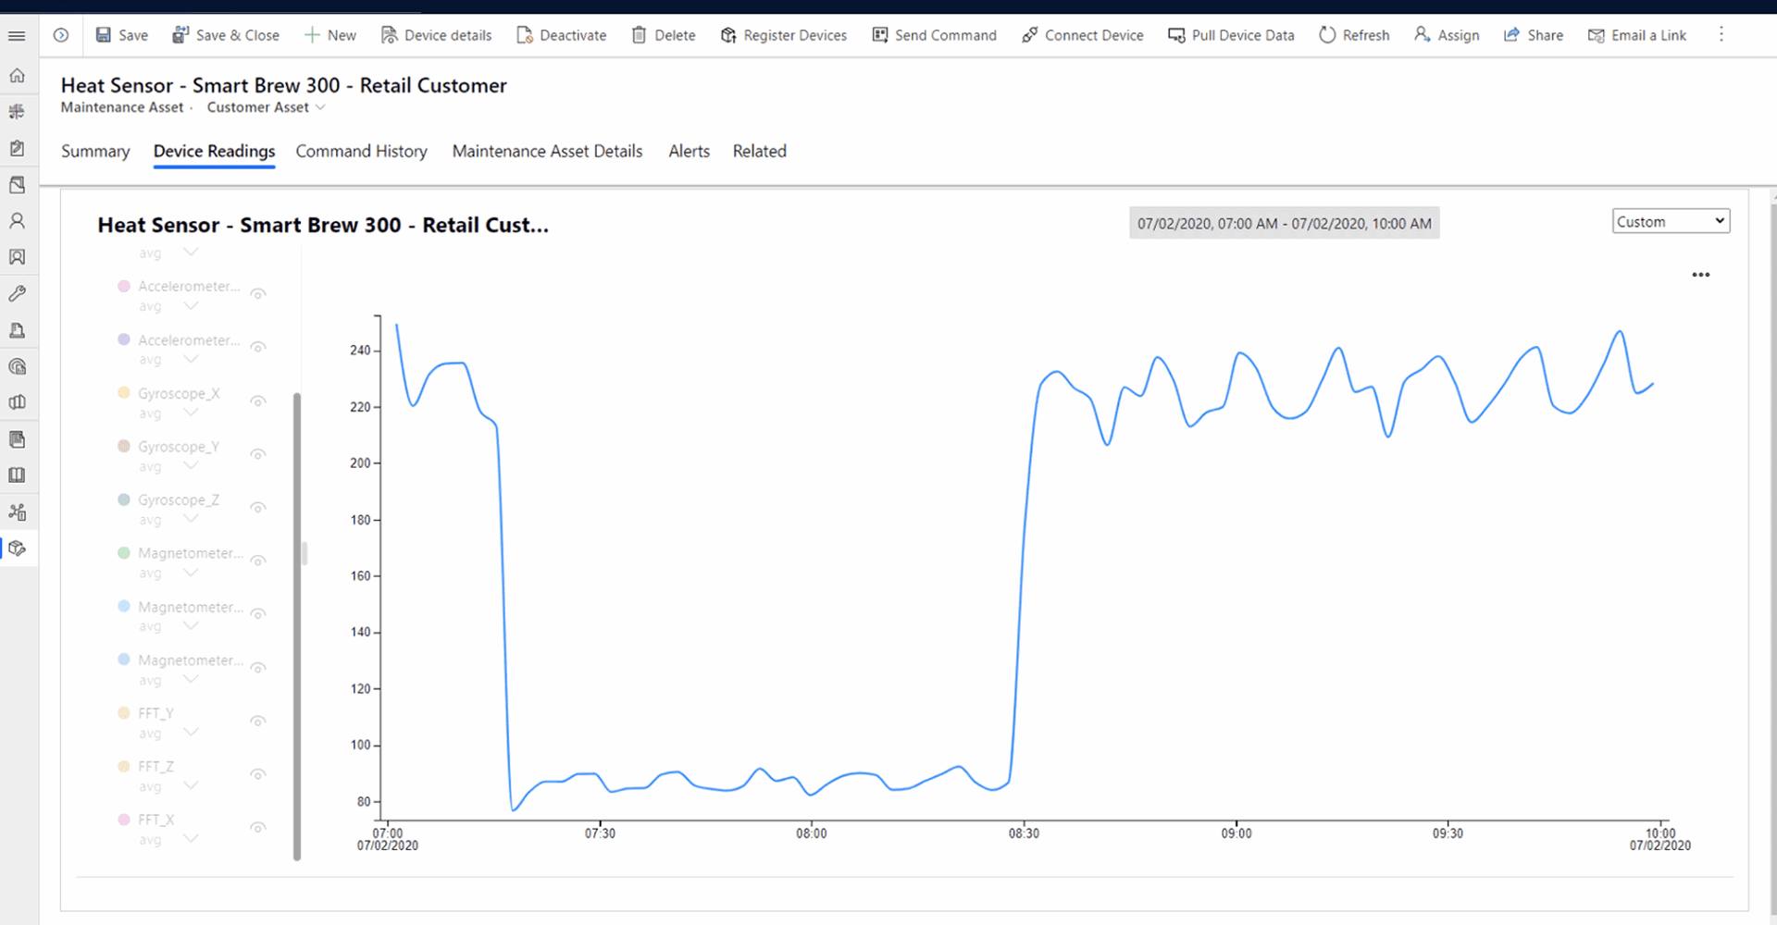Show the FFT_Y series

(258, 721)
